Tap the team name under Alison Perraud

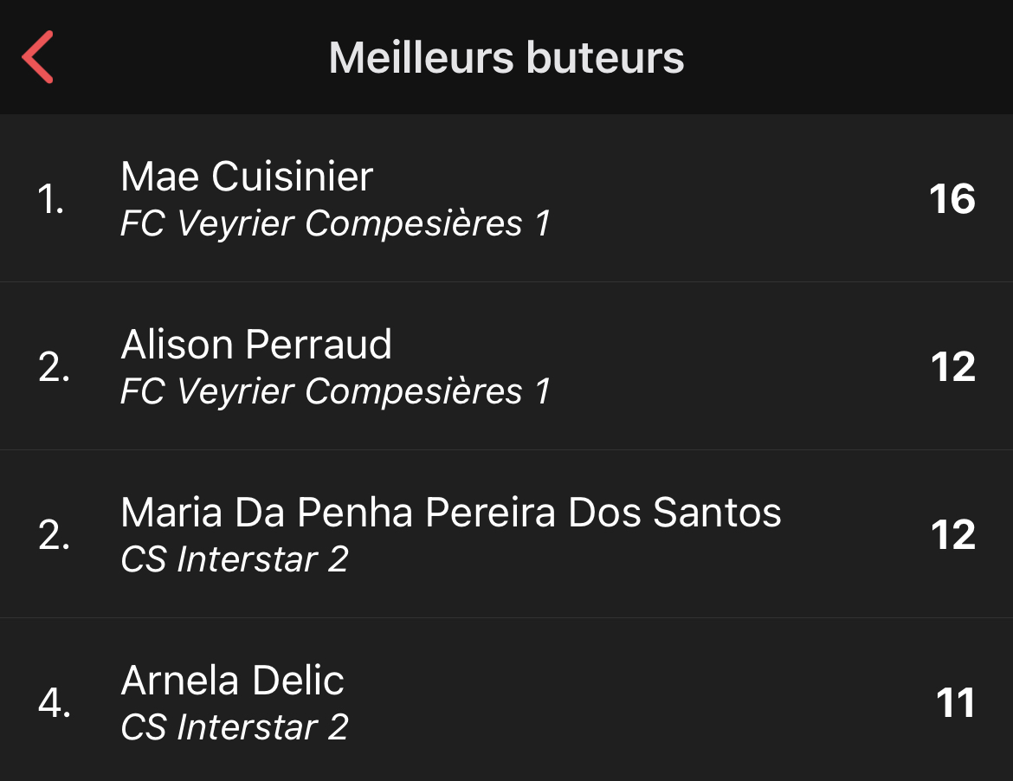point(335,391)
